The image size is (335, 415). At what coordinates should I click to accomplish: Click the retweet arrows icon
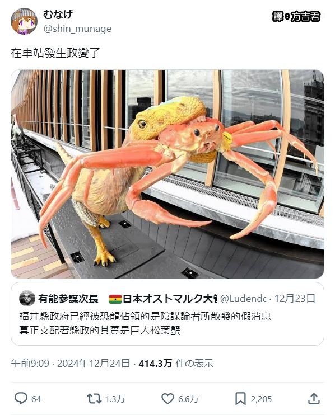coord(94,399)
